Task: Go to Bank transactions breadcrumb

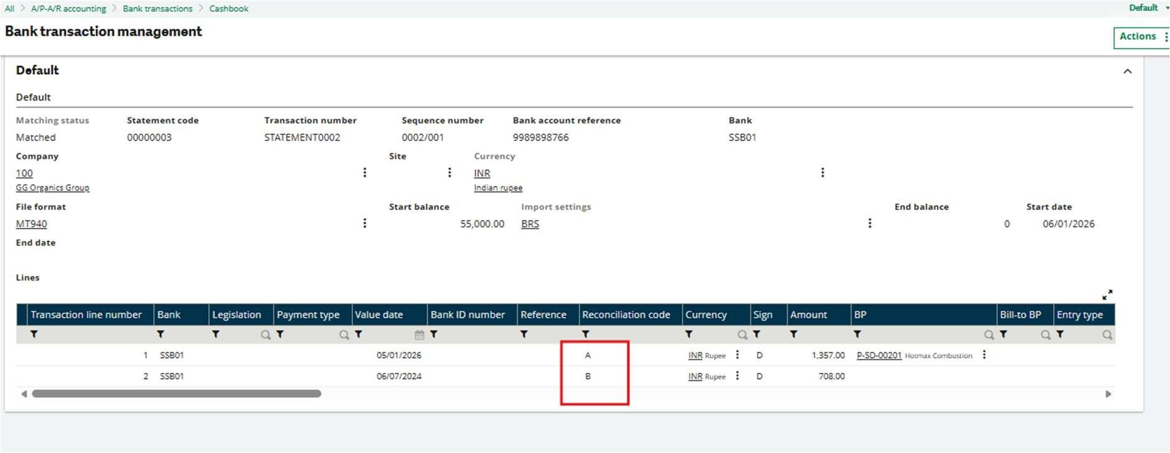Action: 157,9
